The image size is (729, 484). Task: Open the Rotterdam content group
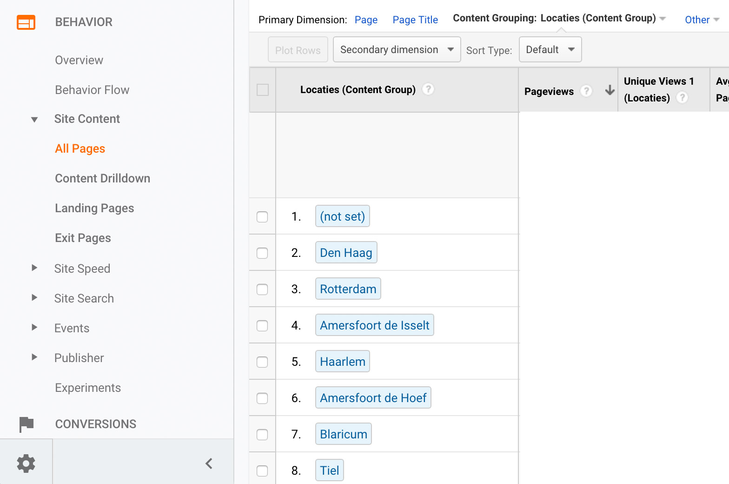(x=348, y=289)
